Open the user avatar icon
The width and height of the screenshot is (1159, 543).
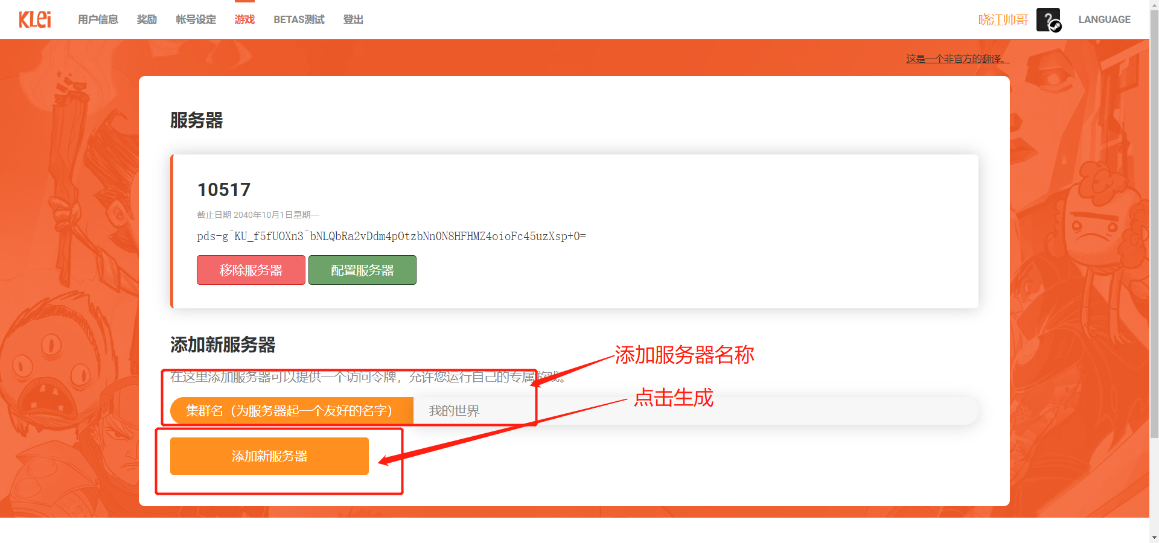click(1049, 20)
